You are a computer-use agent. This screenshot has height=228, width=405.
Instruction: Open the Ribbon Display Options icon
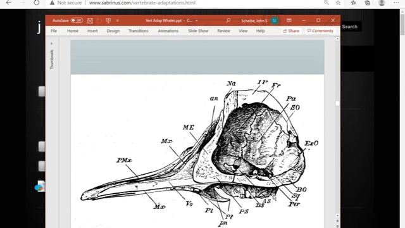pos(289,20)
